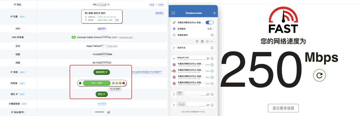Click the green ISP tag before Comcast Cable
The image size is (363, 116).
tap(74, 37)
